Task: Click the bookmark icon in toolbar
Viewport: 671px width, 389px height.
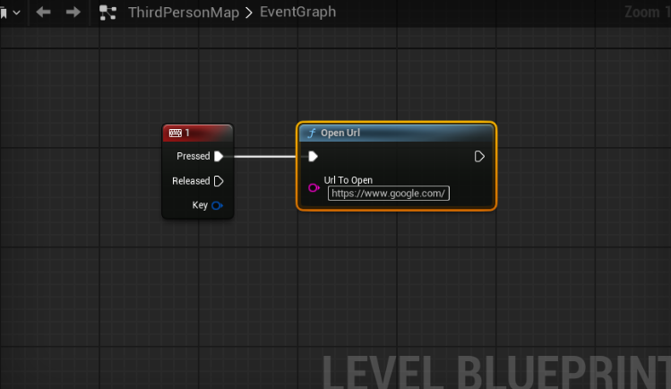Action: point(4,13)
